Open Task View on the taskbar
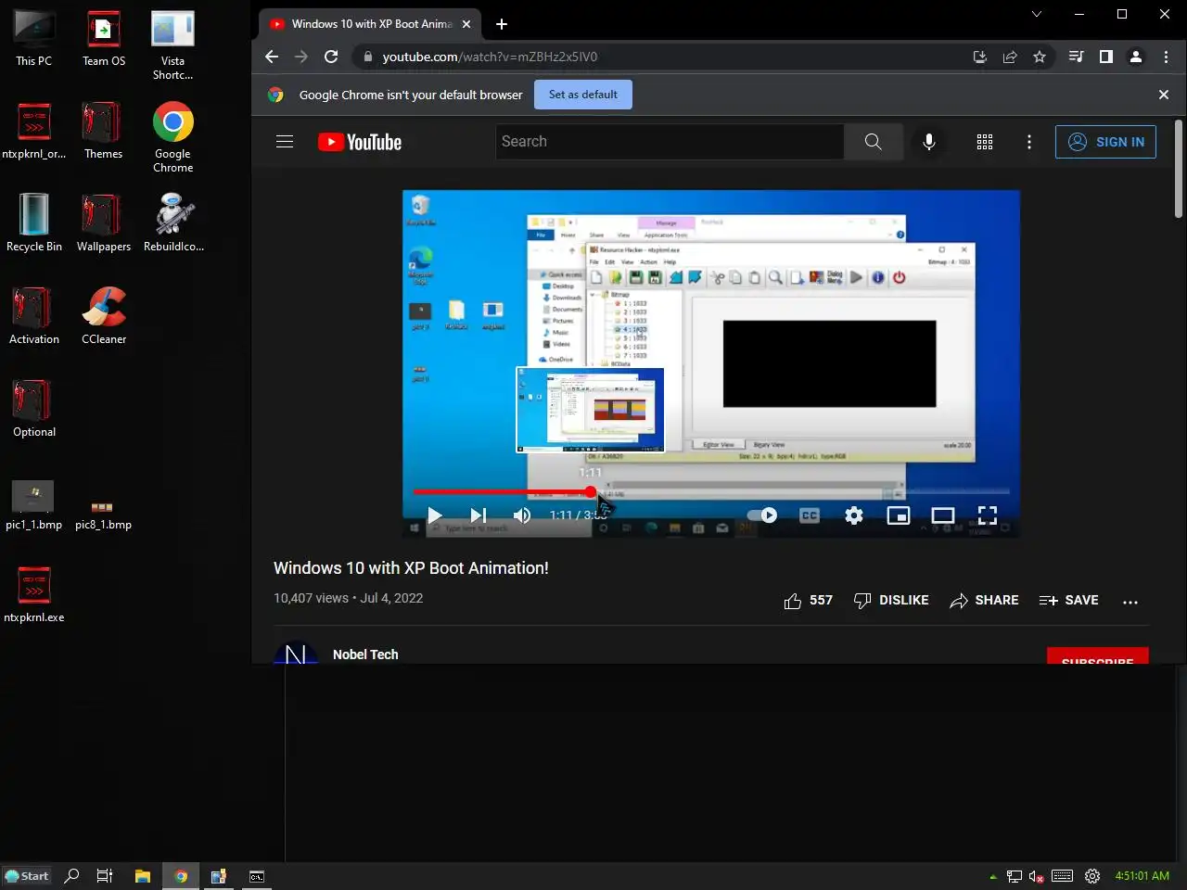This screenshot has width=1187, height=890. point(105,876)
